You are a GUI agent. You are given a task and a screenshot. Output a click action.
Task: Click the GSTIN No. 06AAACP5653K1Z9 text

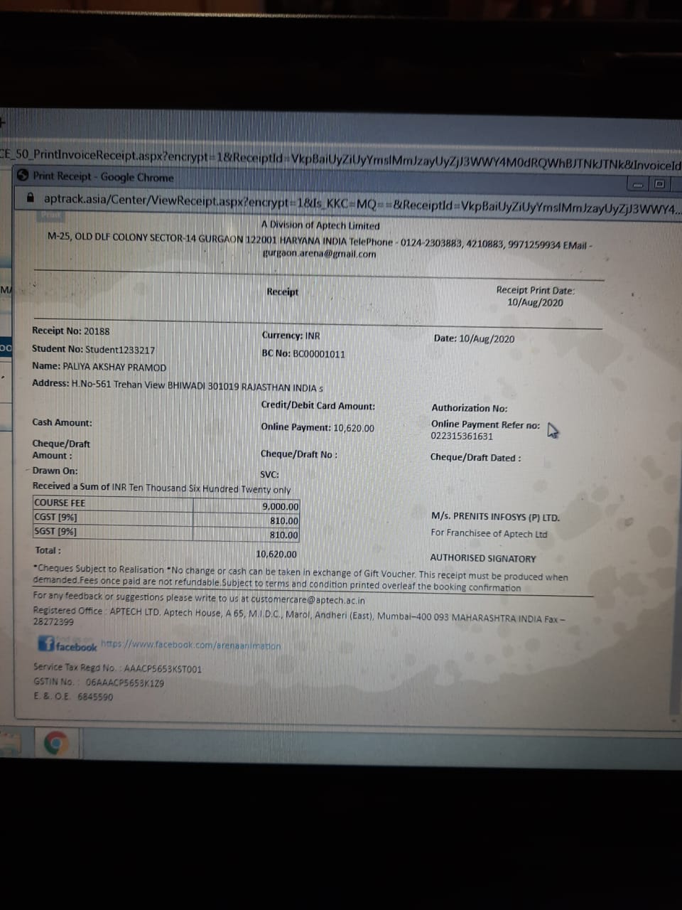point(99,682)
